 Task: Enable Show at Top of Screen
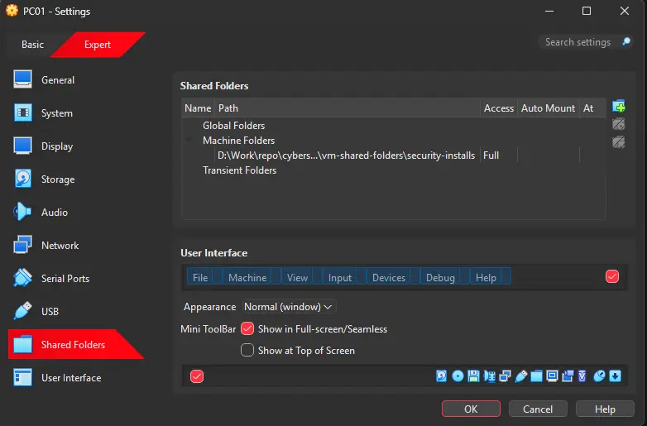(x=247, y=350)
